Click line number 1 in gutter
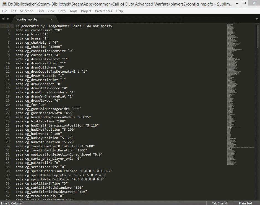Image resolution: width=260 pixels, height=205 pixels. (x=9, y=26)
